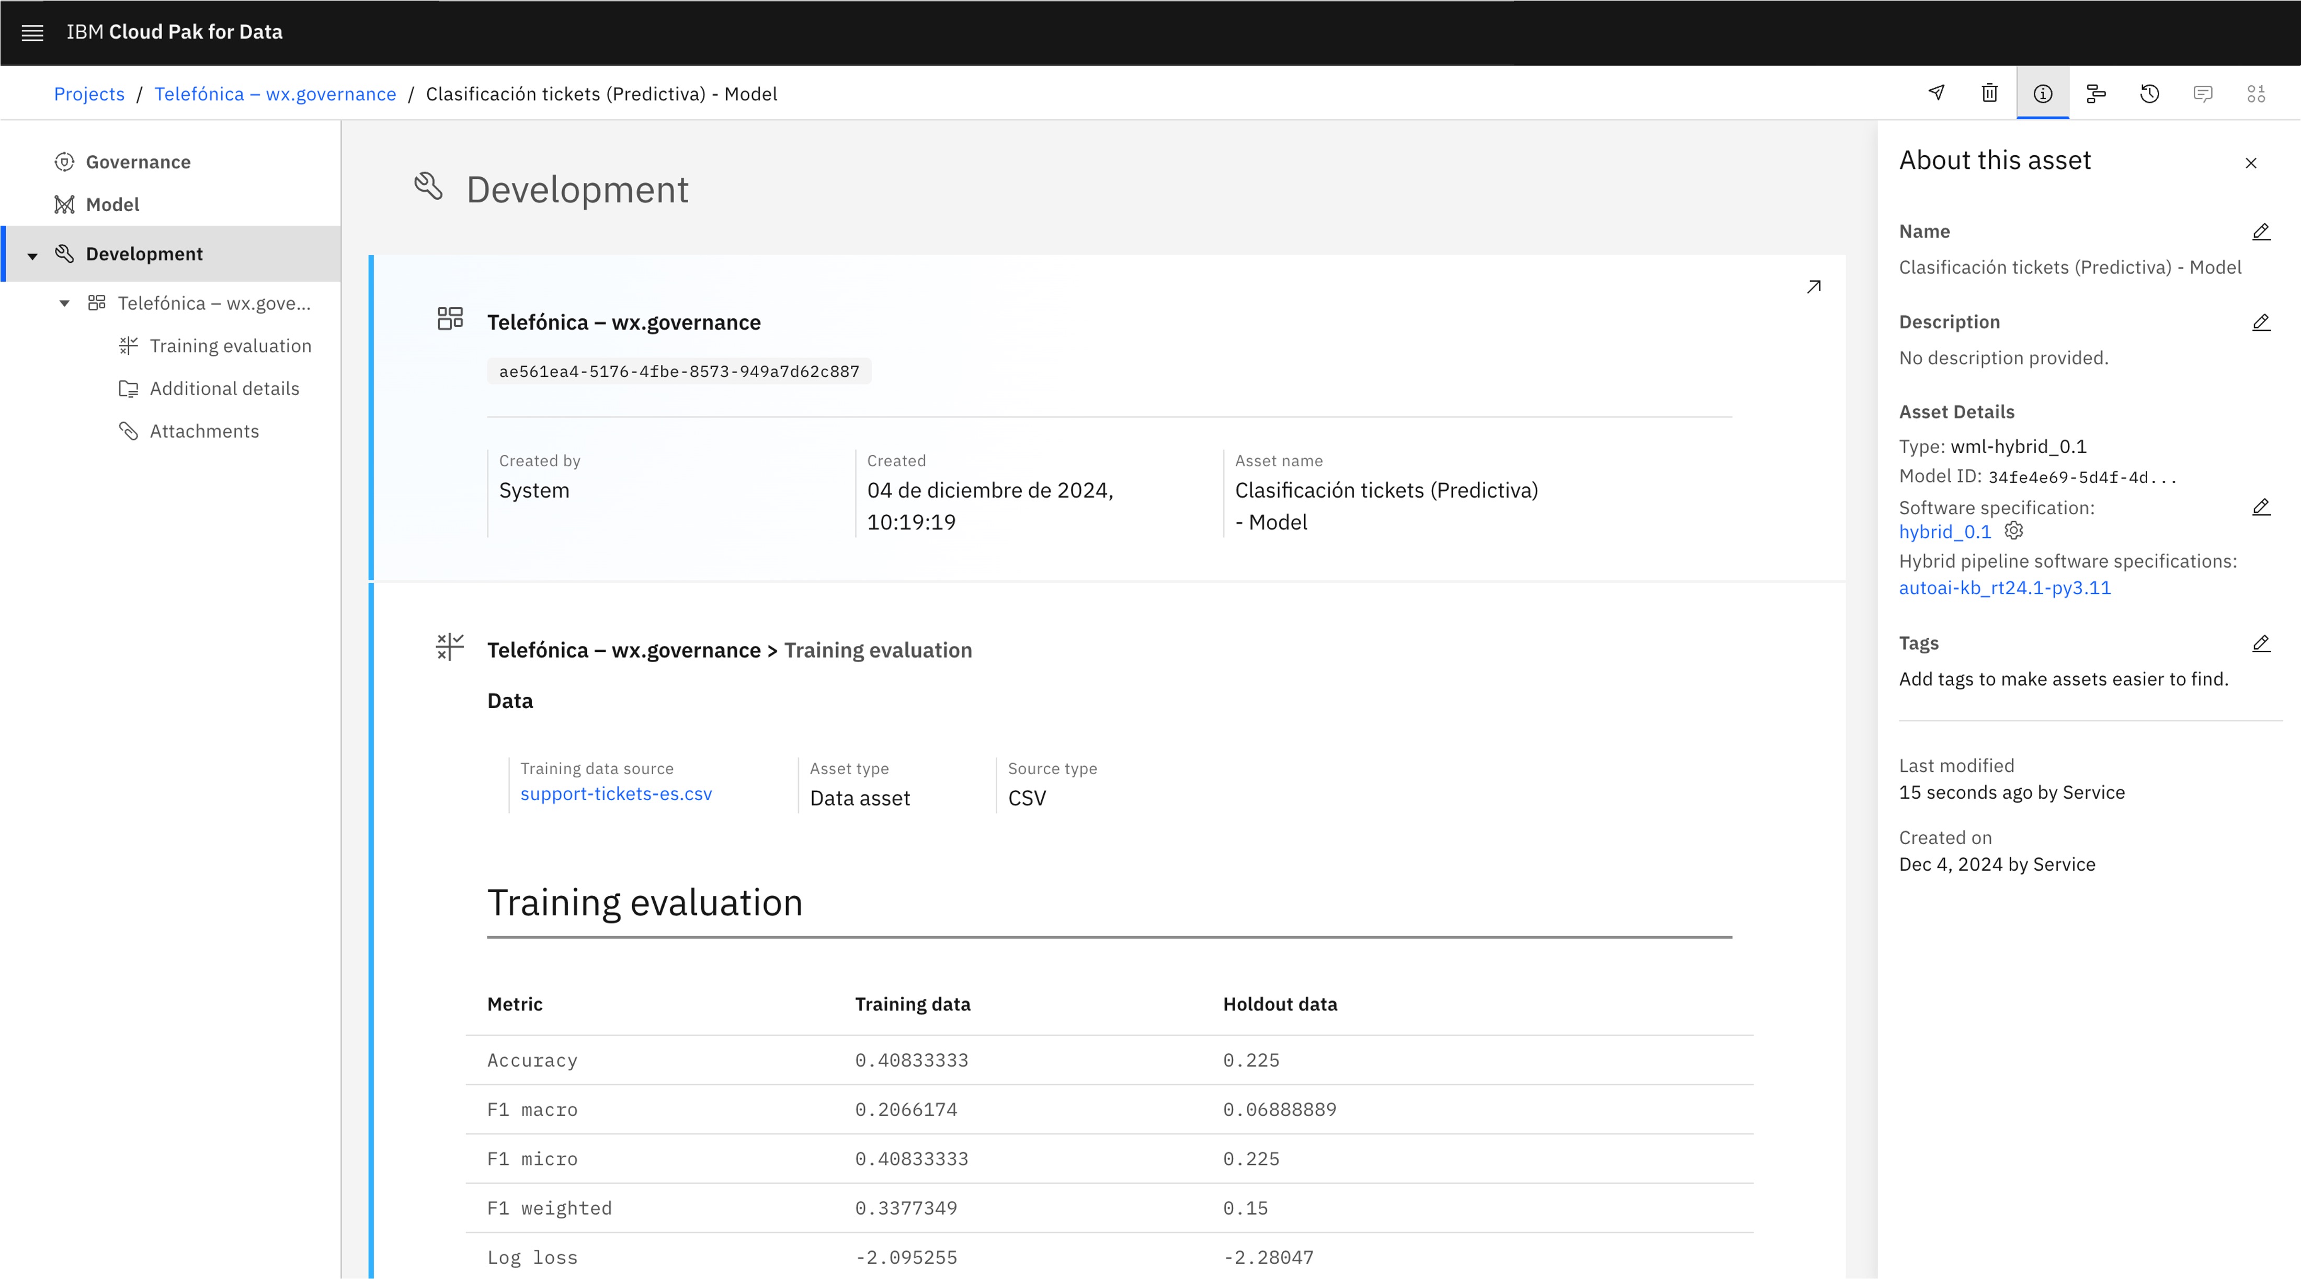Open the comments icon in toolbar
This screenshot has width=2301, height=1279.
pos(2203,93)
